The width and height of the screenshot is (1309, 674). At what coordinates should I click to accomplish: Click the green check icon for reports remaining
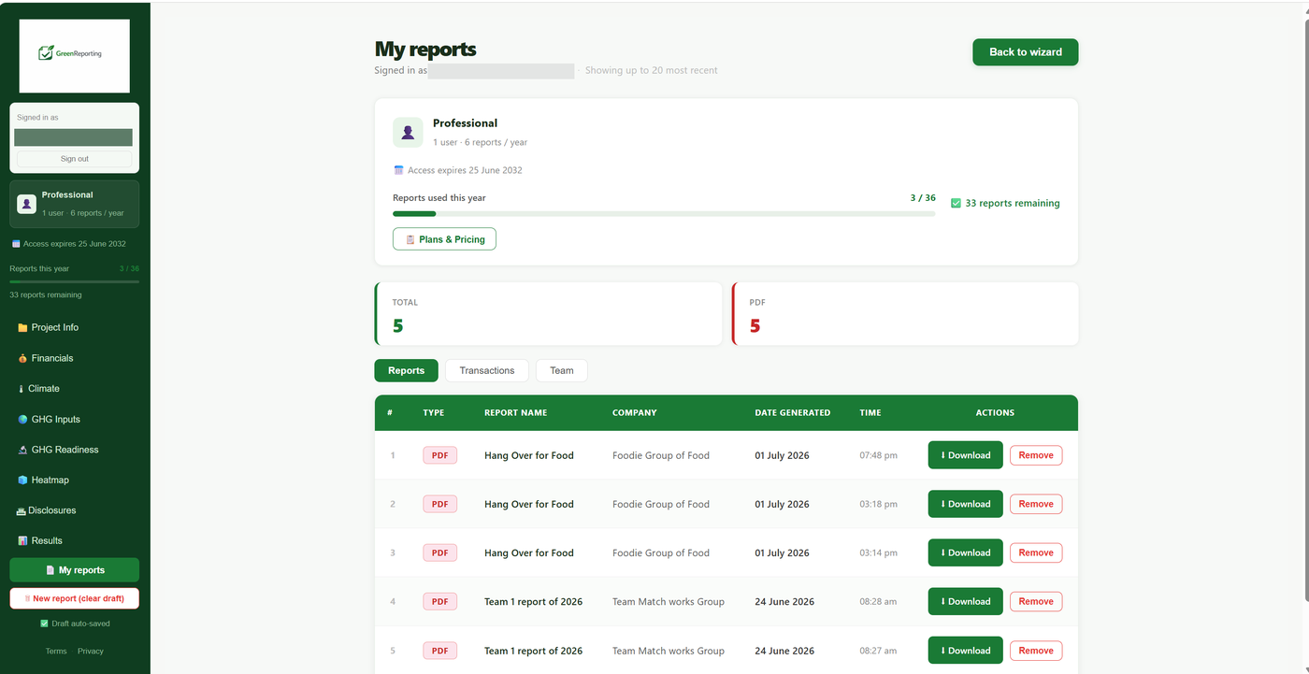point(956,203)
